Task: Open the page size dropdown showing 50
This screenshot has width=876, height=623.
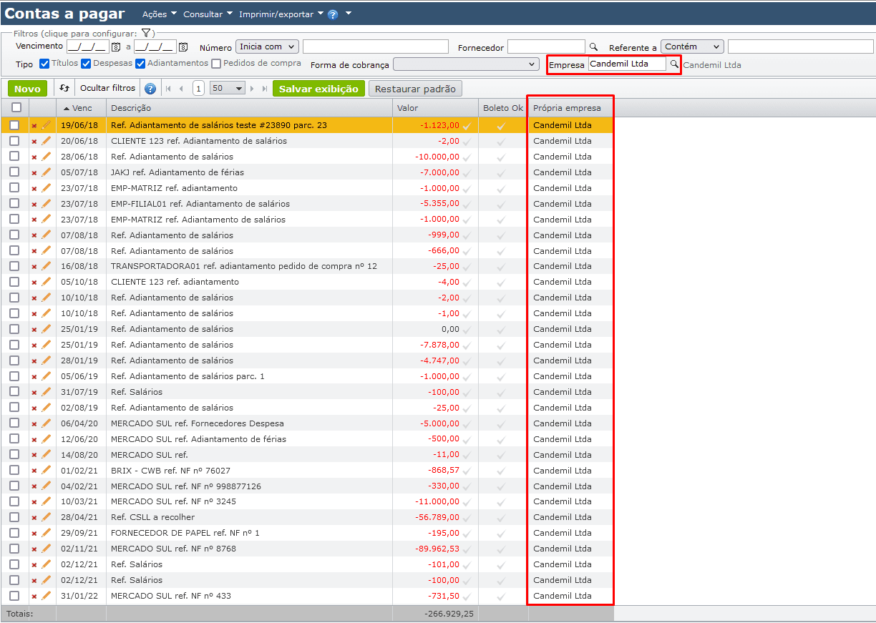Action: click(228, 89)
